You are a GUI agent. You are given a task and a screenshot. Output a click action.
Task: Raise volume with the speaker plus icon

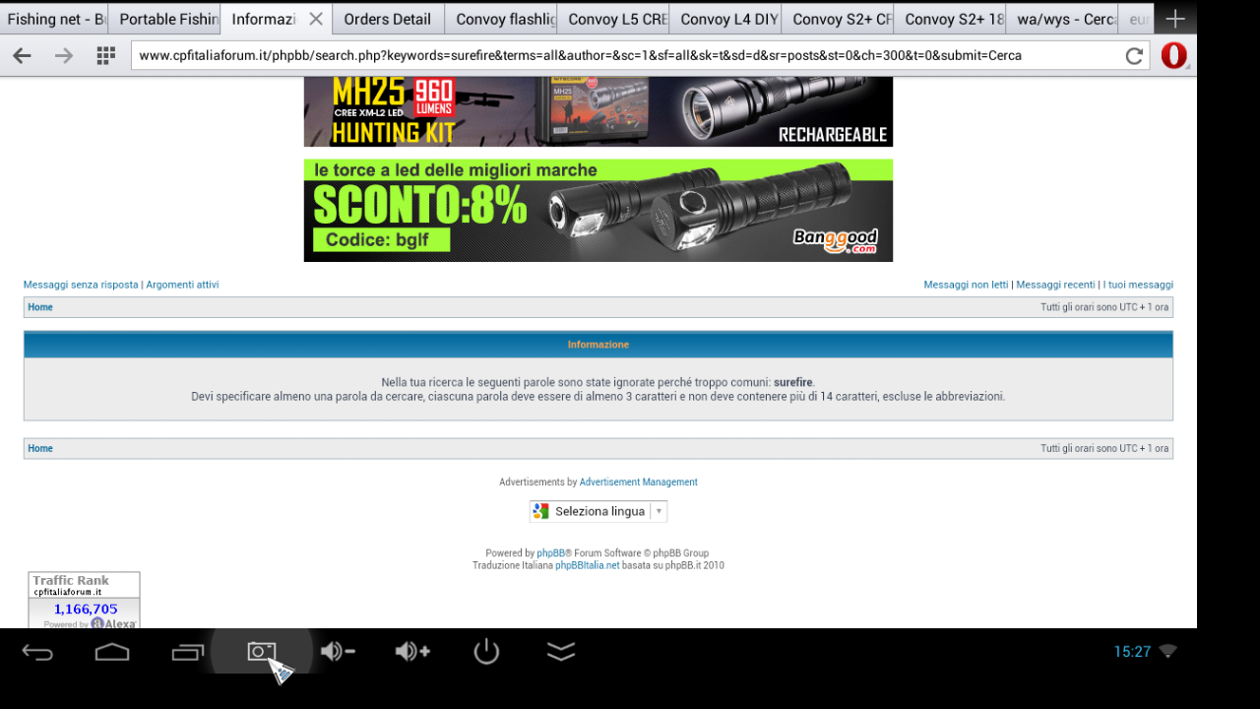tap(411, 651)
